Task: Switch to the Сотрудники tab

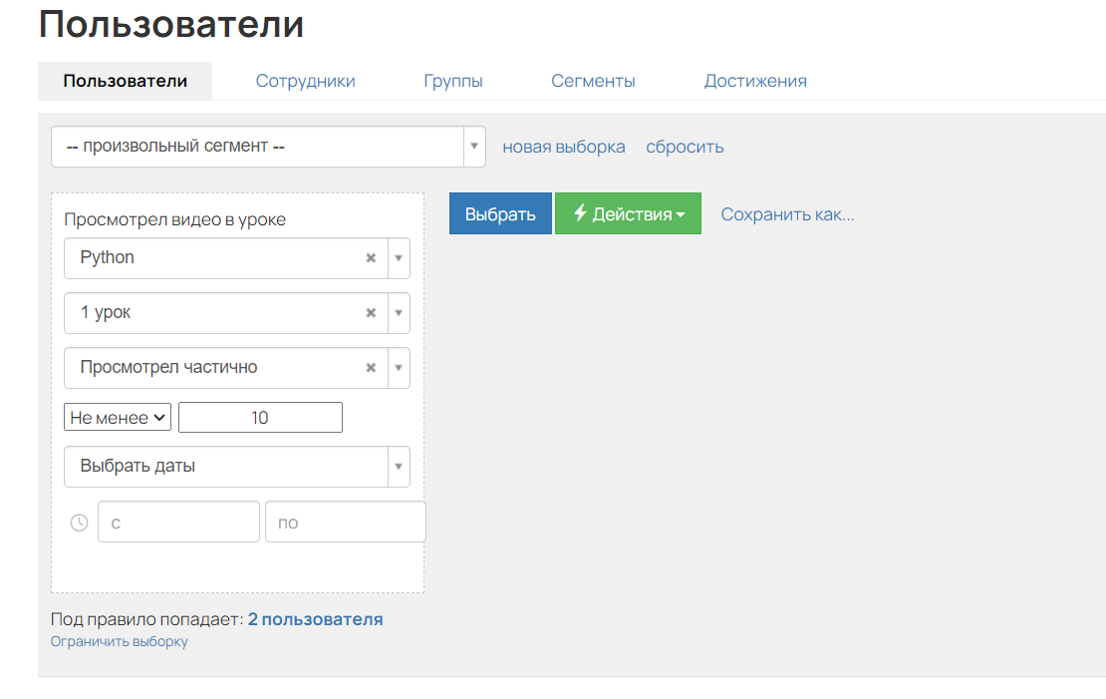Action: point(305,80)
